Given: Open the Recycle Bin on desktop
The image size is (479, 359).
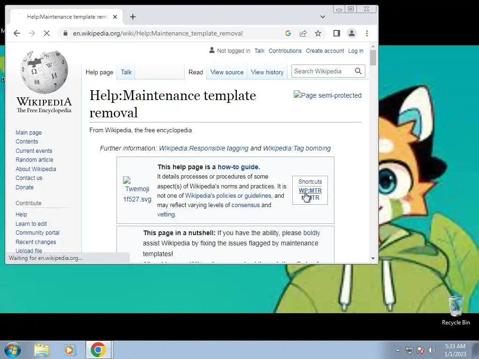Looking at the screenshot, I should 456,310.
